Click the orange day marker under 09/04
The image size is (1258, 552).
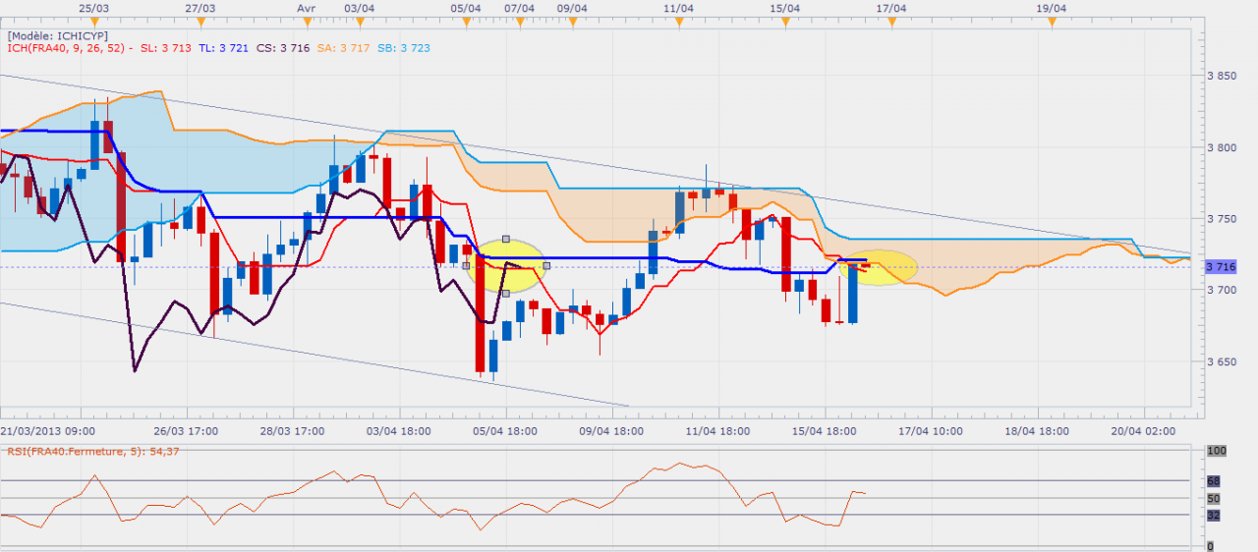click(x=572, y=20)
